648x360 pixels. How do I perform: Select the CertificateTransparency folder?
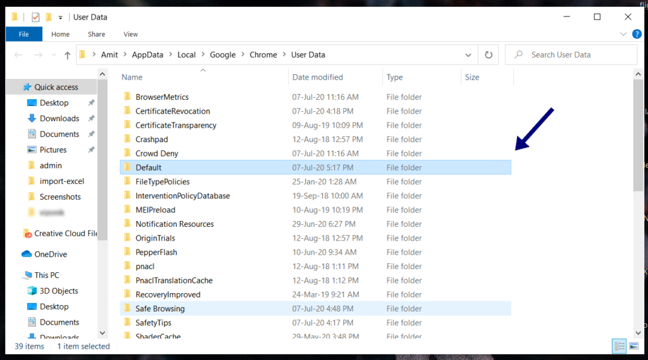point(315,125)
